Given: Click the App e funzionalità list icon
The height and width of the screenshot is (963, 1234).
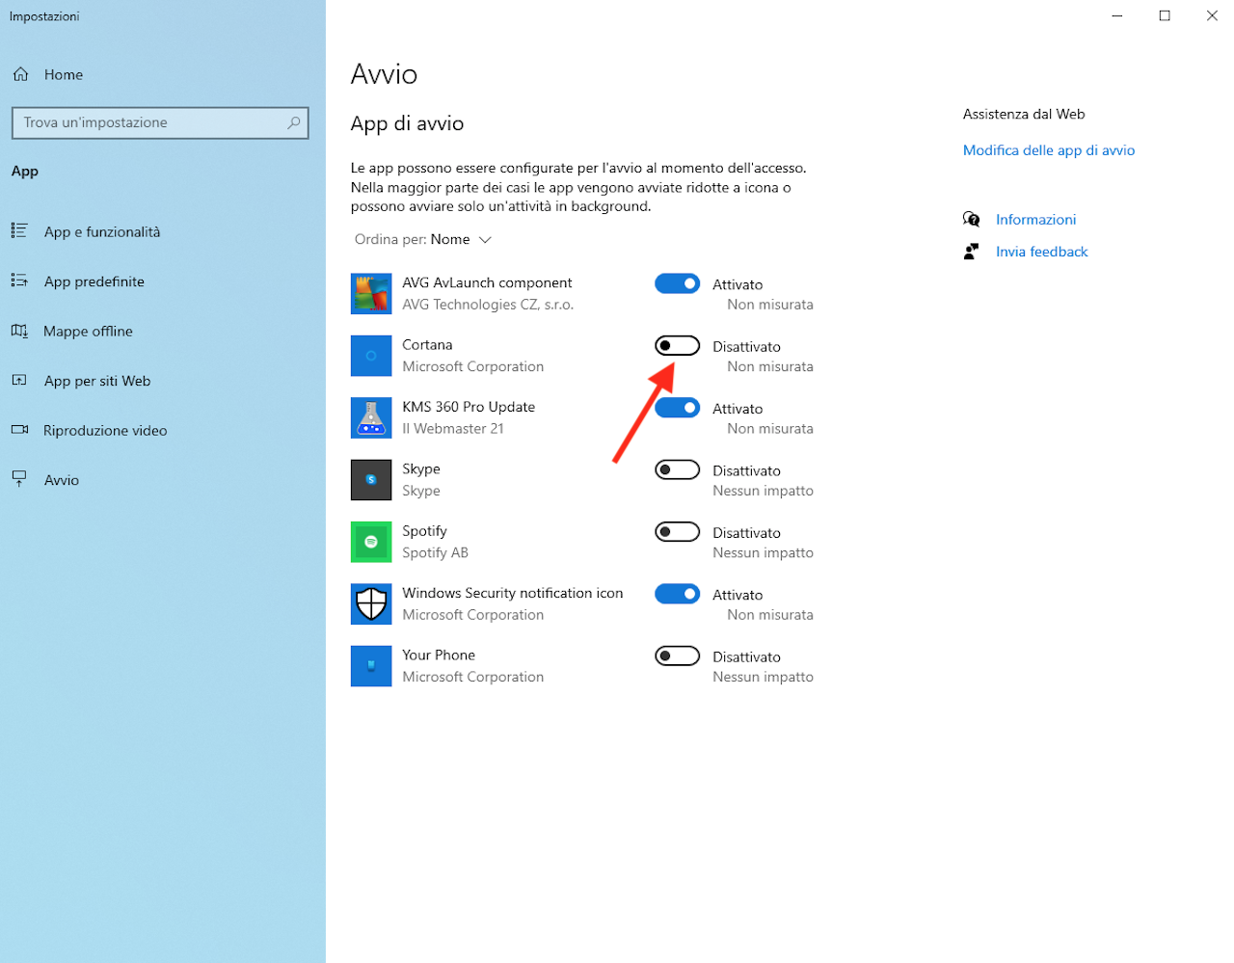Looking at the screenshot, I should pos(19,230).
